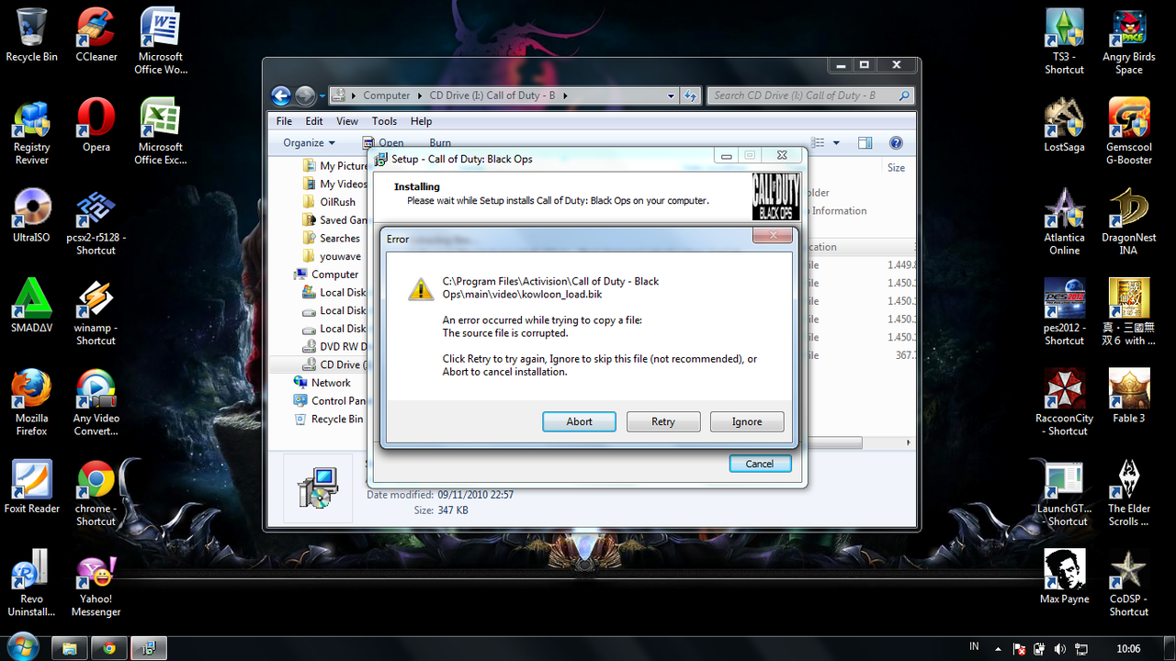The height and width of the screenshot is (661, 1176).
Task: Cancel the Black Ops setup
Action: (x=760, y=464)
